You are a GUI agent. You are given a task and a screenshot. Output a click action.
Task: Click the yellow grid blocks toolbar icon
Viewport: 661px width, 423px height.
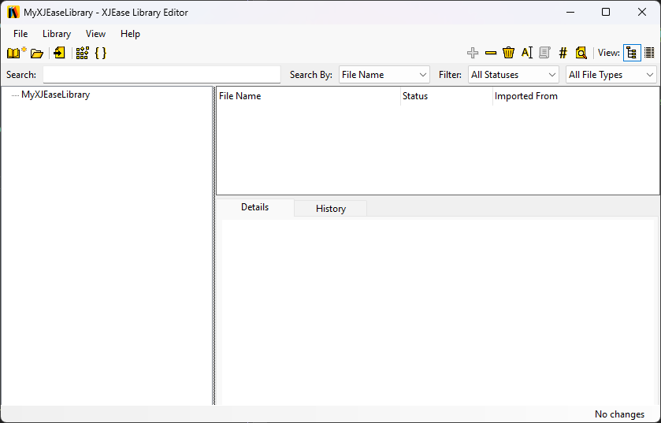pyautogui.click(x=82, y=53)
